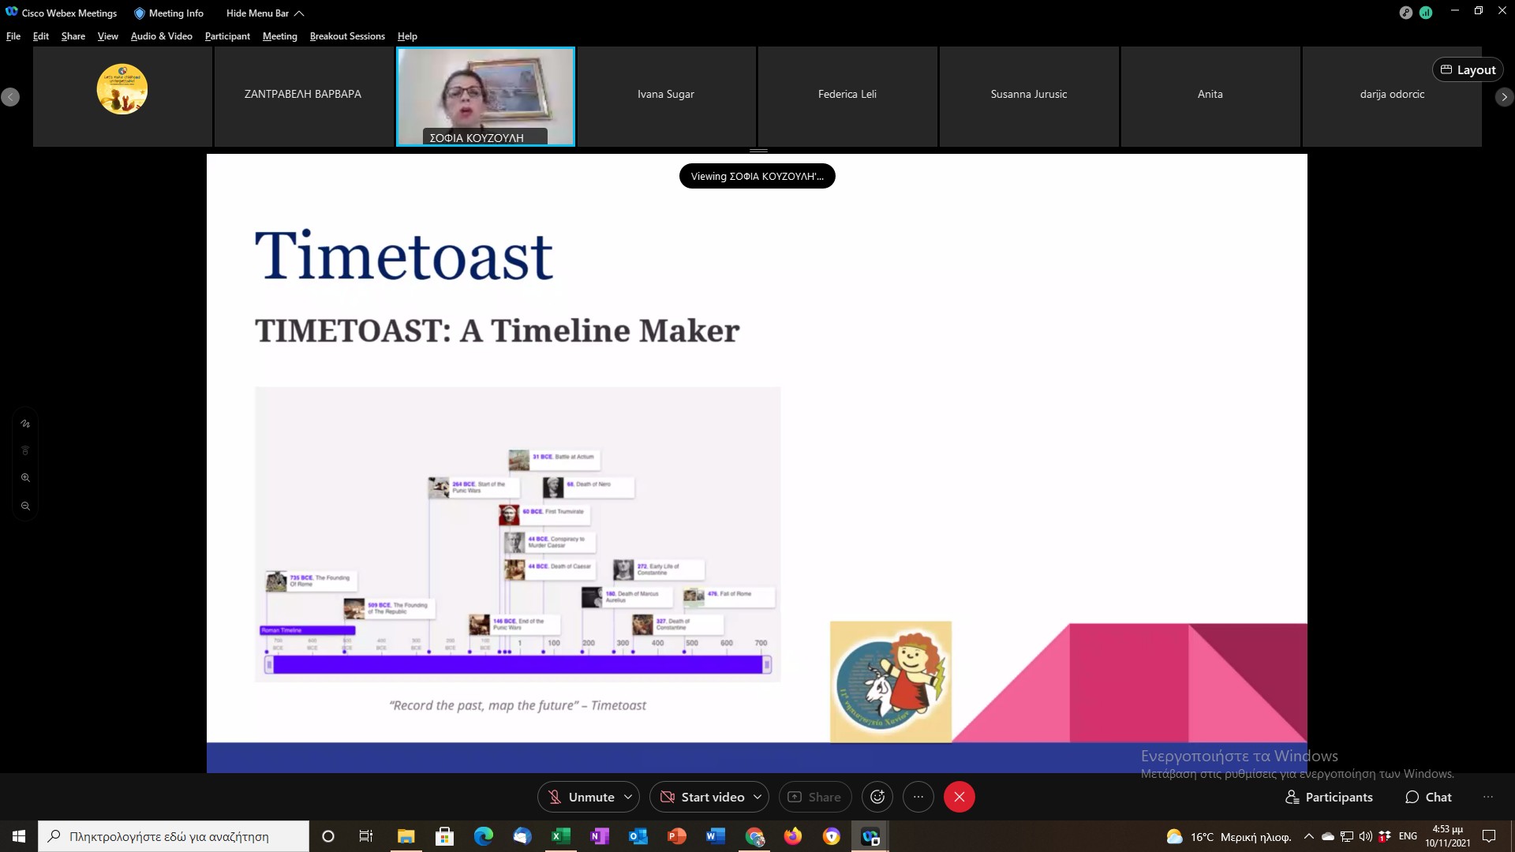1515x852 pixels.
Task: Open the Help menu
Action: pos(407,36)
